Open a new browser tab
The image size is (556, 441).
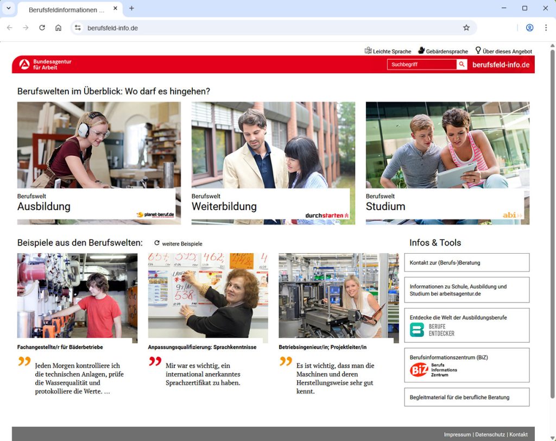coord(131,9)
